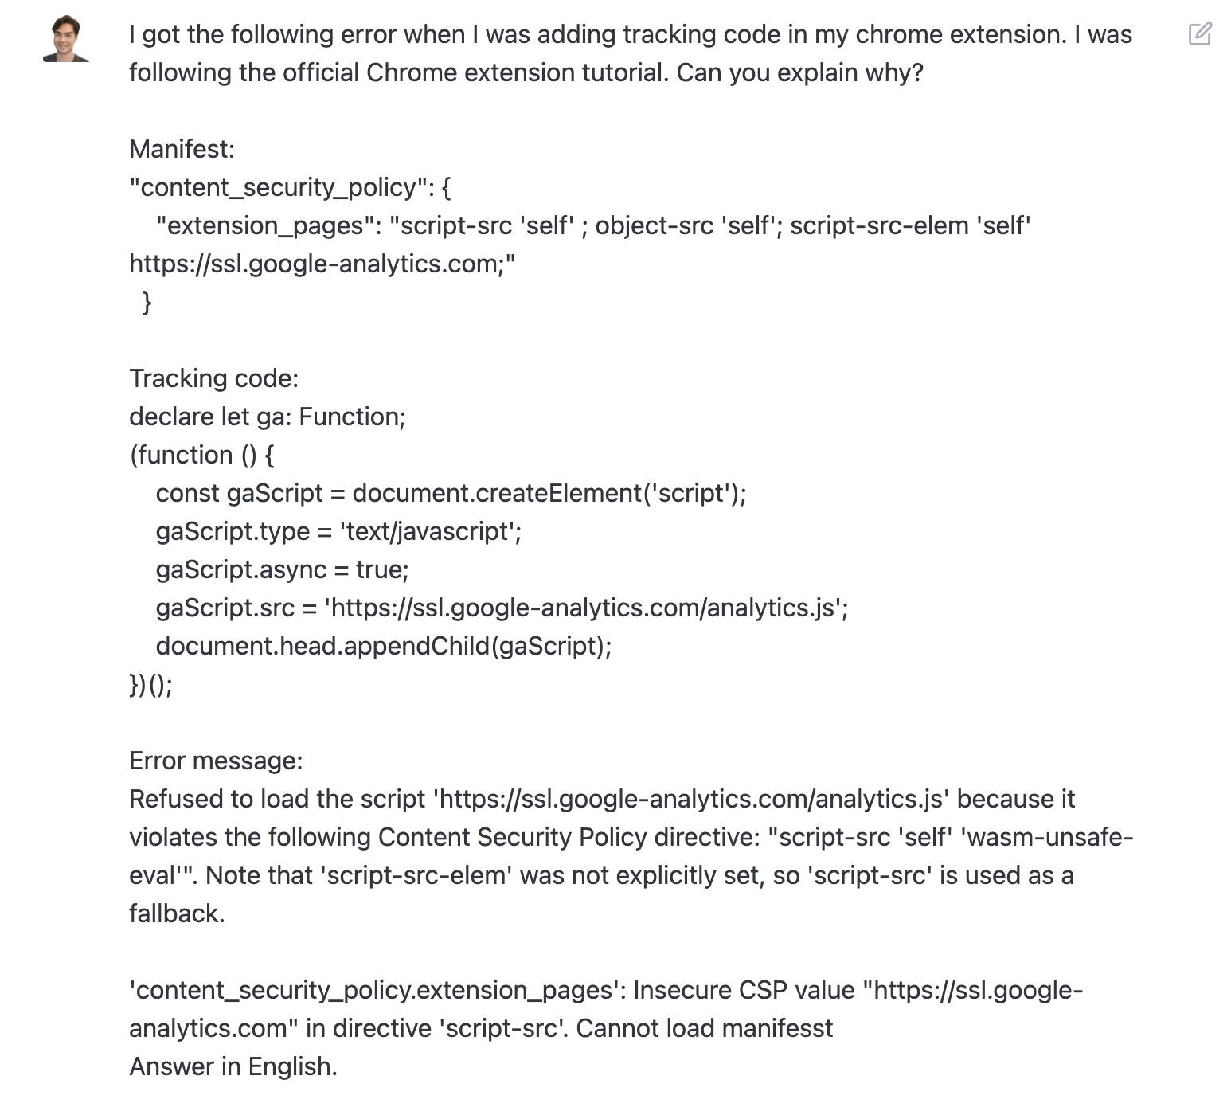Screen dimensions: 1231x1107
Task: Click the 'declare let ga: Function;' line
Action: (x=268, y=417)
